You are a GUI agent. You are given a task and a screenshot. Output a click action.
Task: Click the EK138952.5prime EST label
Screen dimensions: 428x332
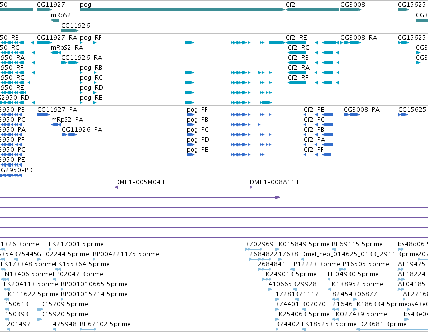(356, 284)
